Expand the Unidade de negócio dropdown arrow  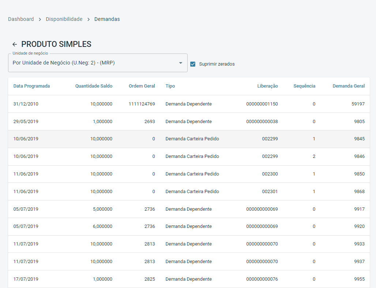[x=180, y=63]
